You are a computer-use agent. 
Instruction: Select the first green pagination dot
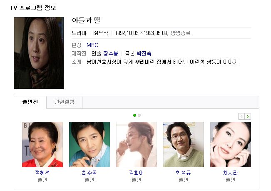click(x=134, y=116)
